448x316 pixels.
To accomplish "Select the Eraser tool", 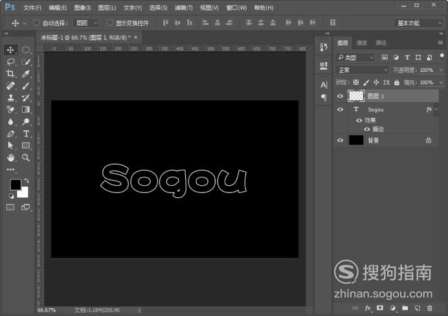I will pyautogui.click(x=10, y=109).
